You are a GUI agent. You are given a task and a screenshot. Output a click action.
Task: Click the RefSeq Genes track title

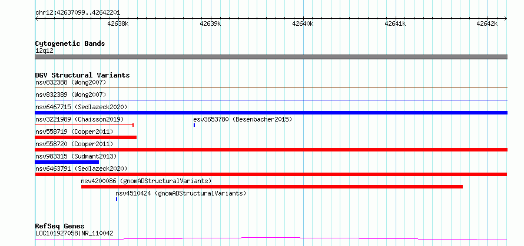pyautogui.click(x=59, y=227)
